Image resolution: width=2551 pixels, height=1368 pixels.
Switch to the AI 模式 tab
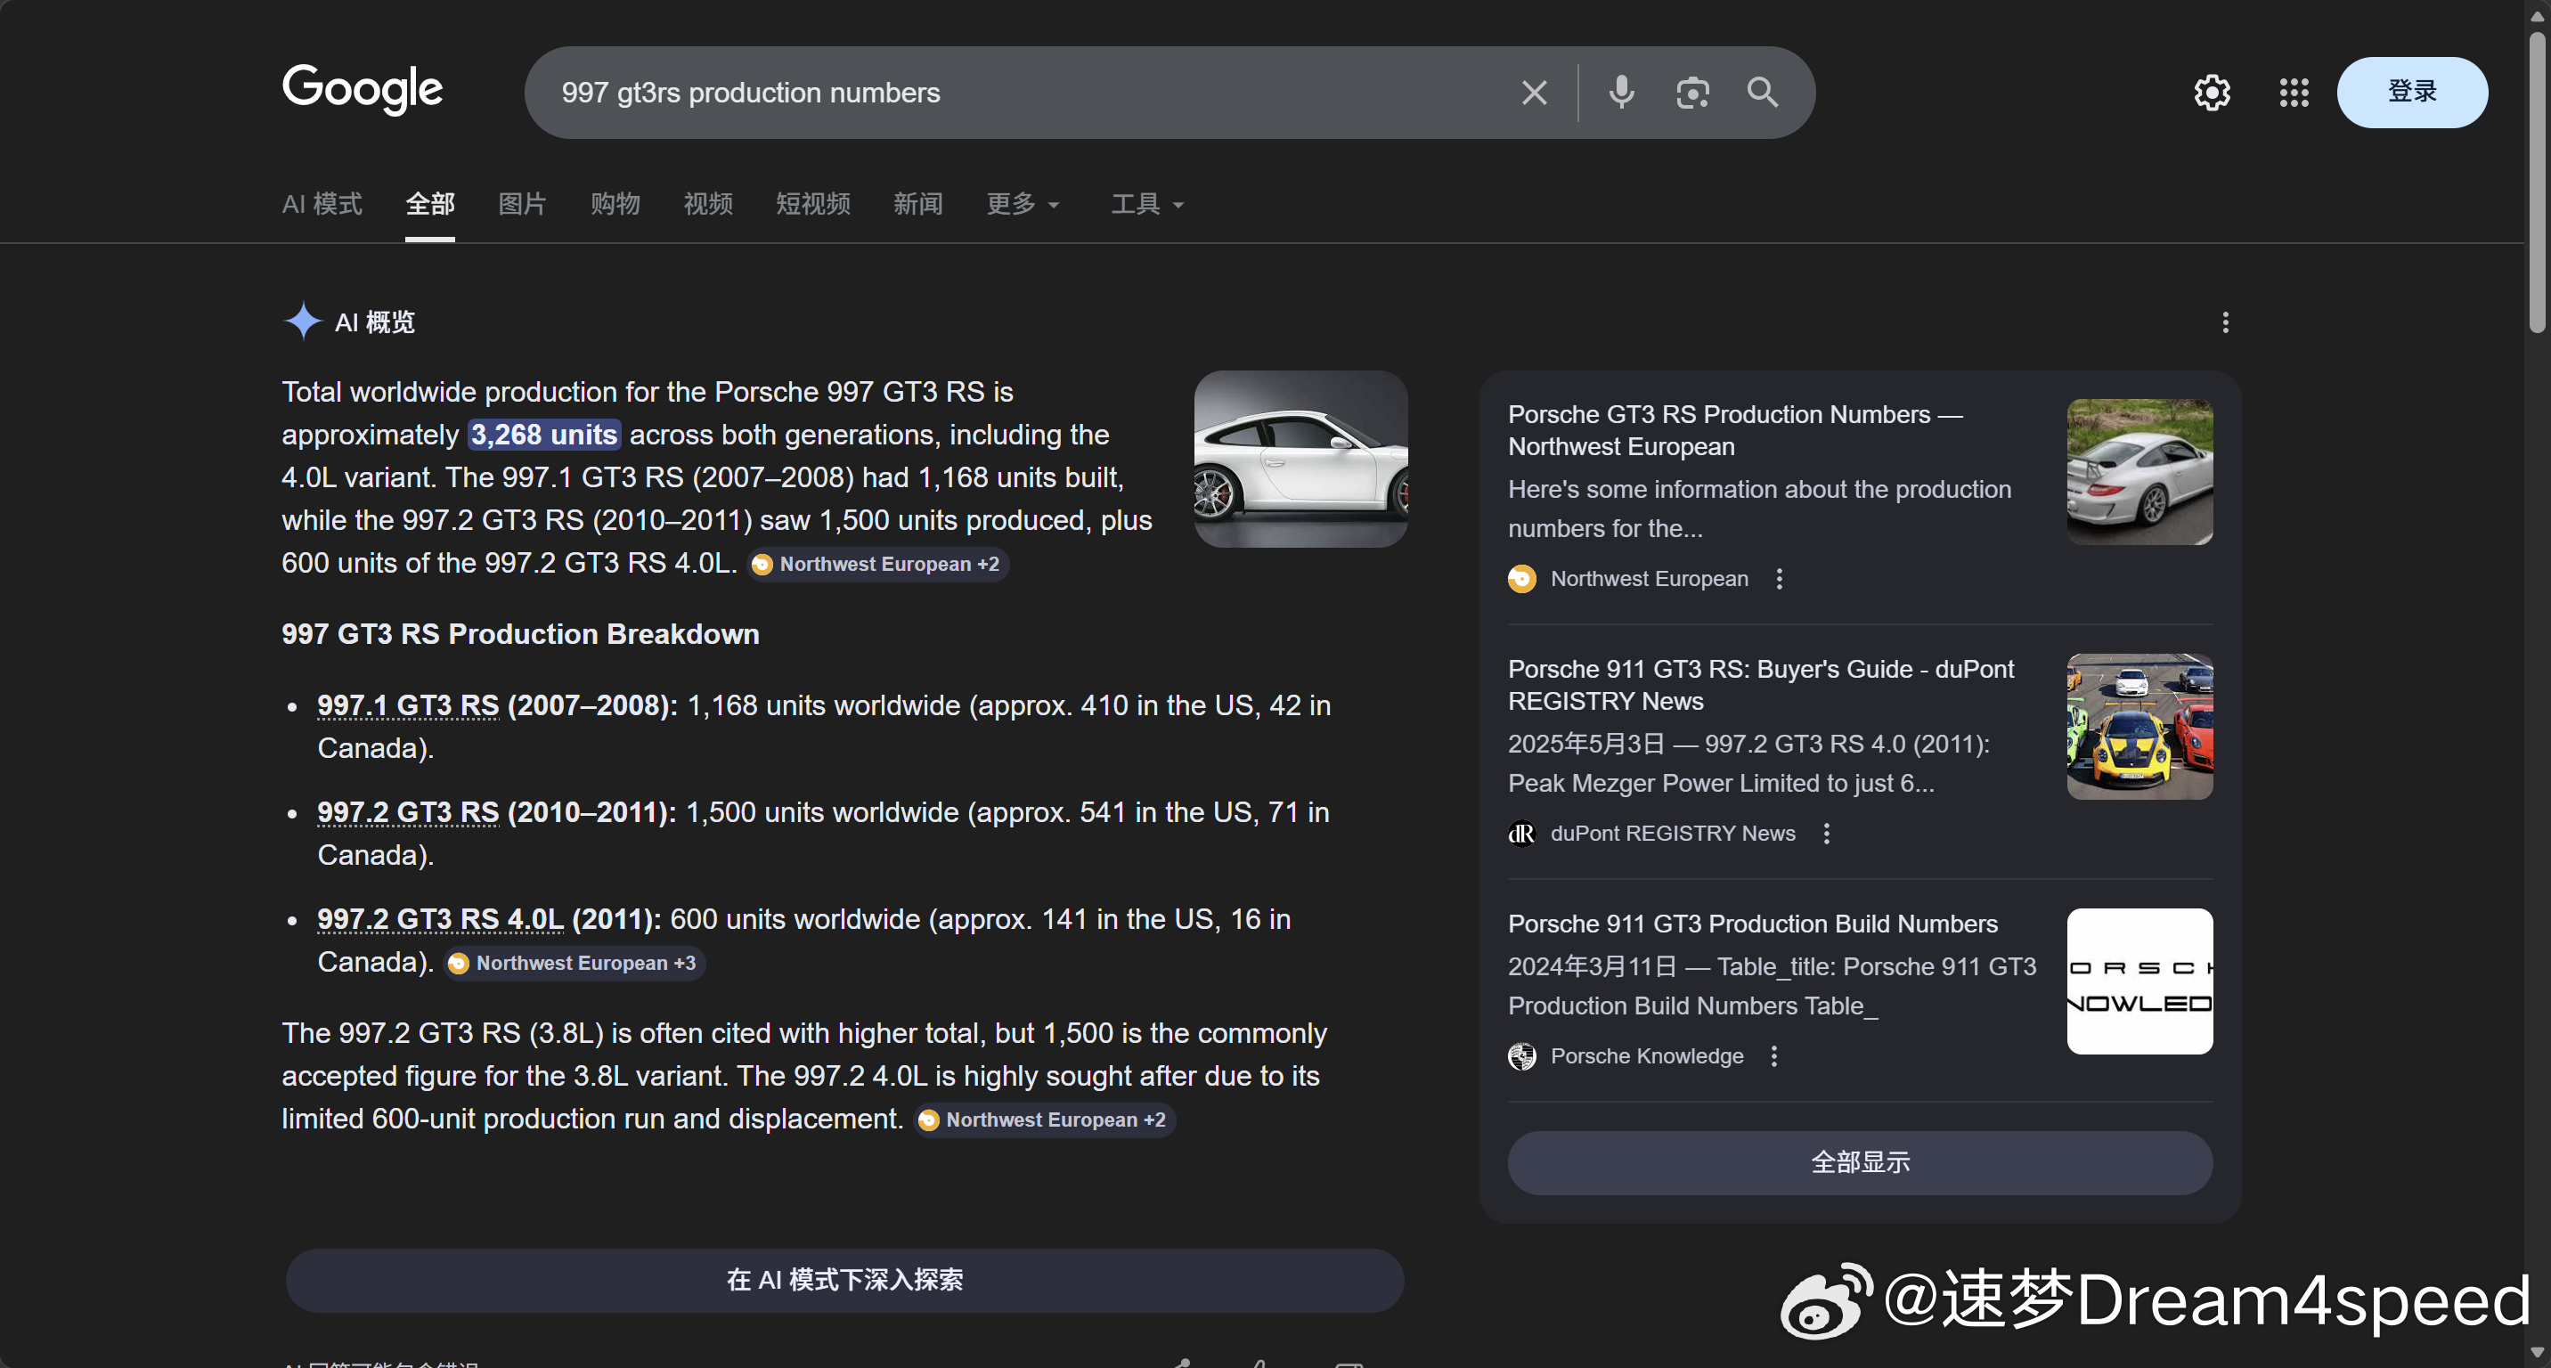[x=322, y=204]
